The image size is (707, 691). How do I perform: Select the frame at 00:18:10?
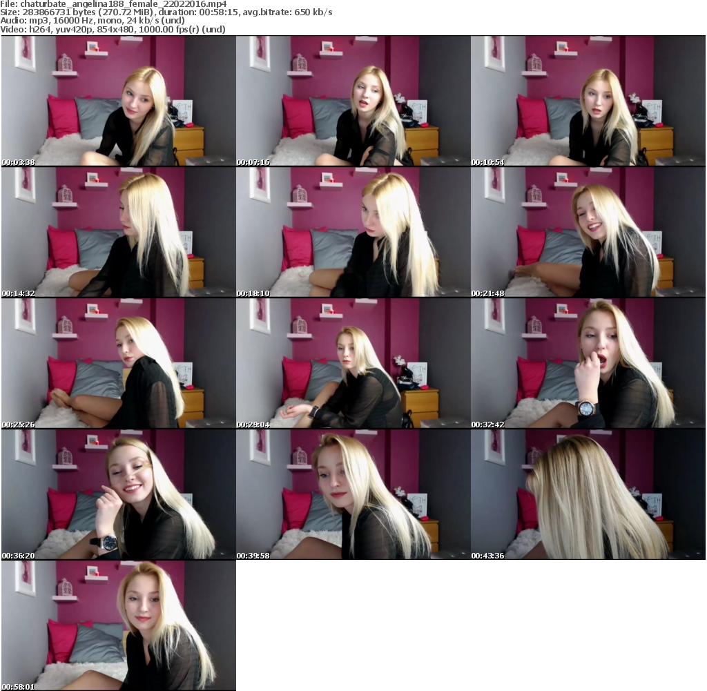coord(353,232)
